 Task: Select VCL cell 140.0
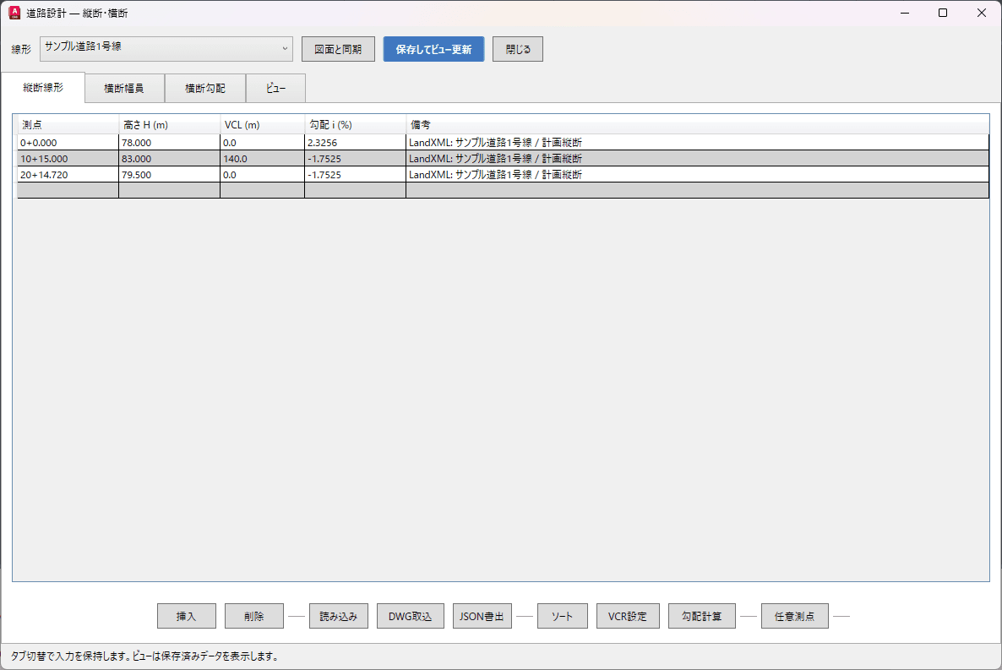tap(262, 159)
